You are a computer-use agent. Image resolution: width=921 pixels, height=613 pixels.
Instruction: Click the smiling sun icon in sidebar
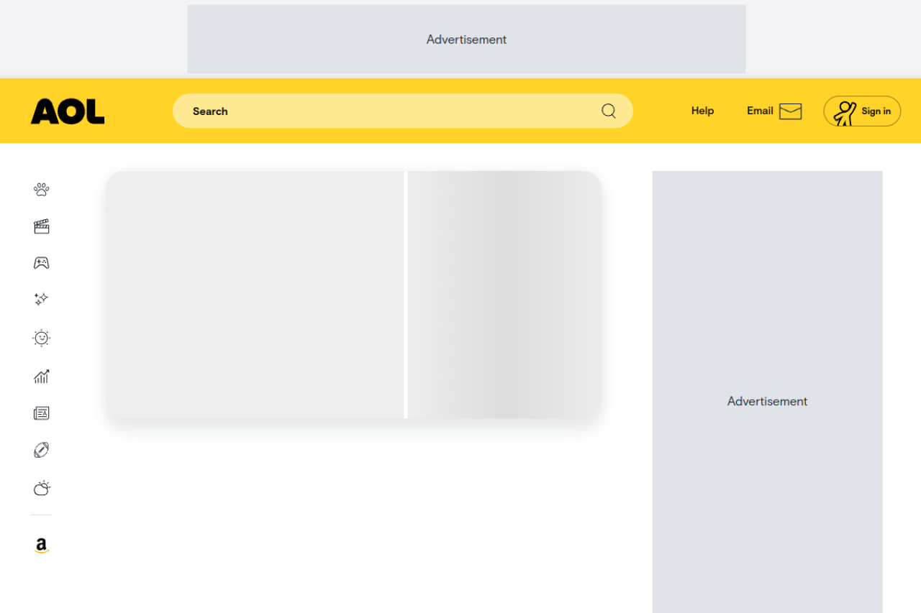click(x=42, y=338)
